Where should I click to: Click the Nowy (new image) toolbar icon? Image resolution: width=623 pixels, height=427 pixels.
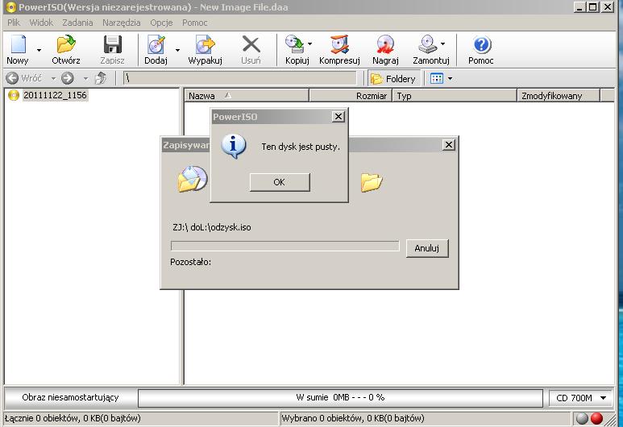point(19,44)
